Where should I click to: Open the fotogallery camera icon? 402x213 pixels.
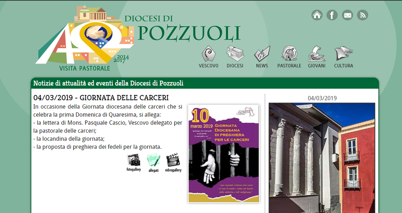pos(133,160)
